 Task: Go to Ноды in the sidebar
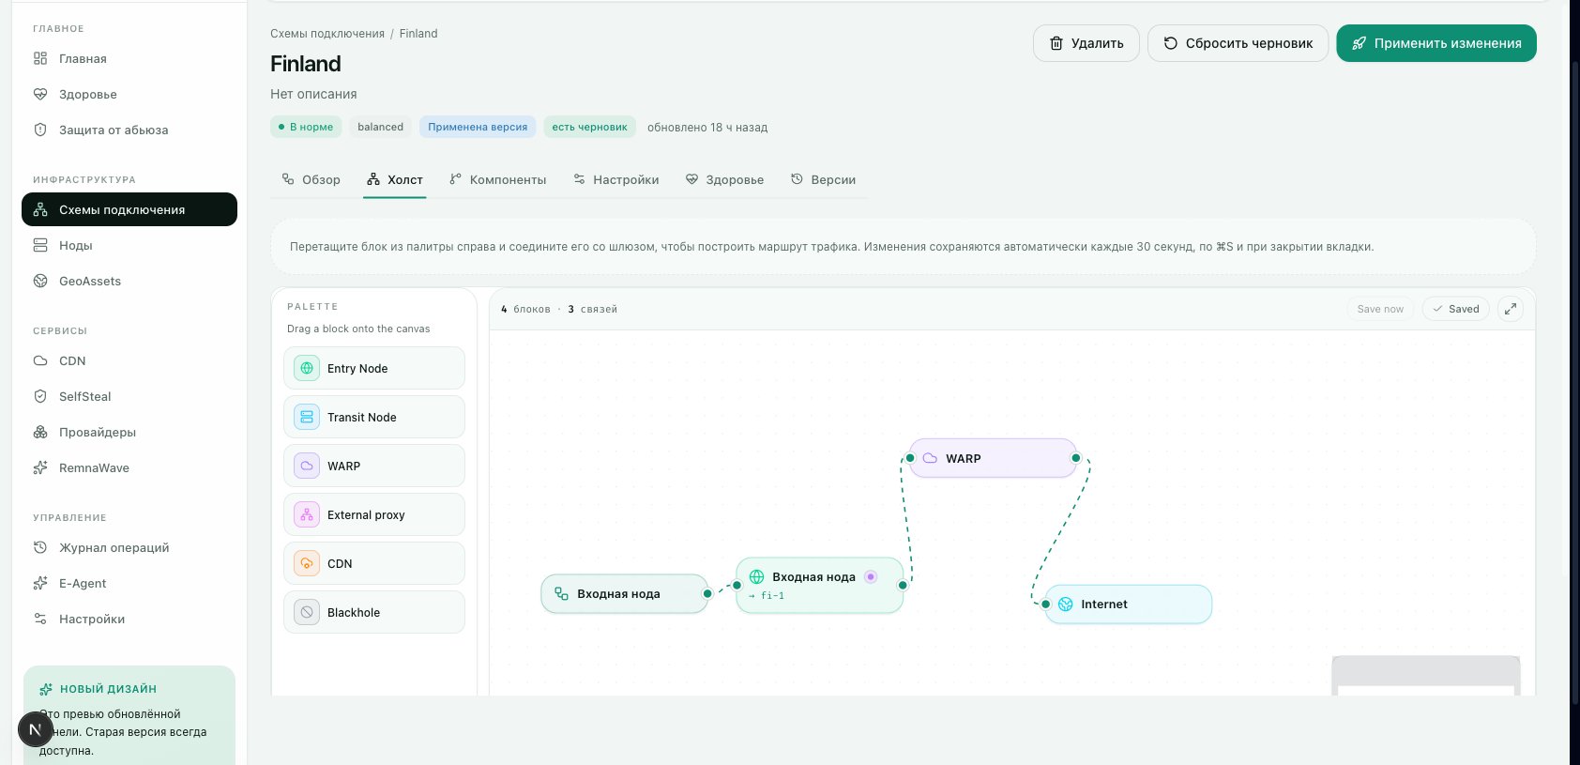pyautogui.click(x=129, y=245)
